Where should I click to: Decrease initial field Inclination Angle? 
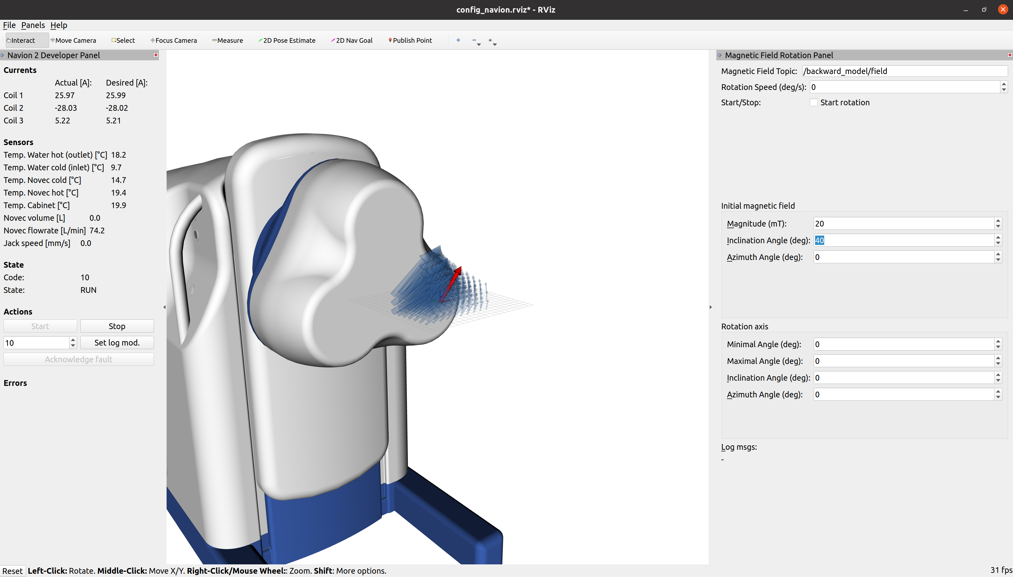998,243
